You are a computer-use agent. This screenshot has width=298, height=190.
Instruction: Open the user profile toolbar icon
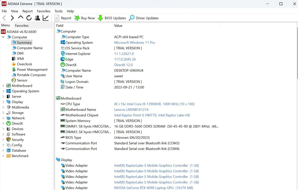37,18
